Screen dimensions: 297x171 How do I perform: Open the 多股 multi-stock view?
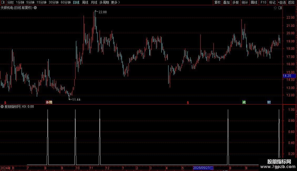[x=235, y=2]
